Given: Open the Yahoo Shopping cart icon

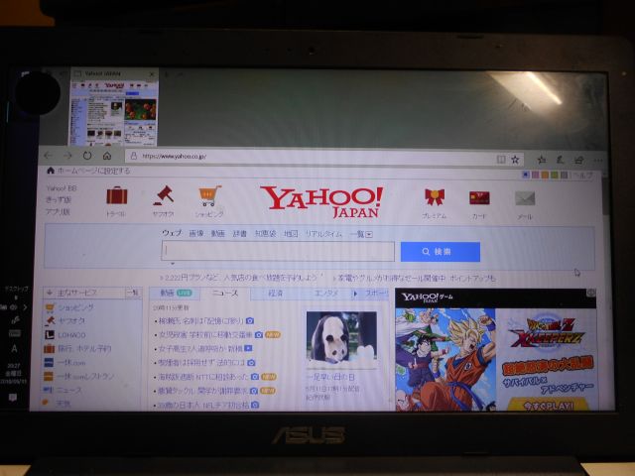Looking at the screenshot, I should [x=208, y=196].
